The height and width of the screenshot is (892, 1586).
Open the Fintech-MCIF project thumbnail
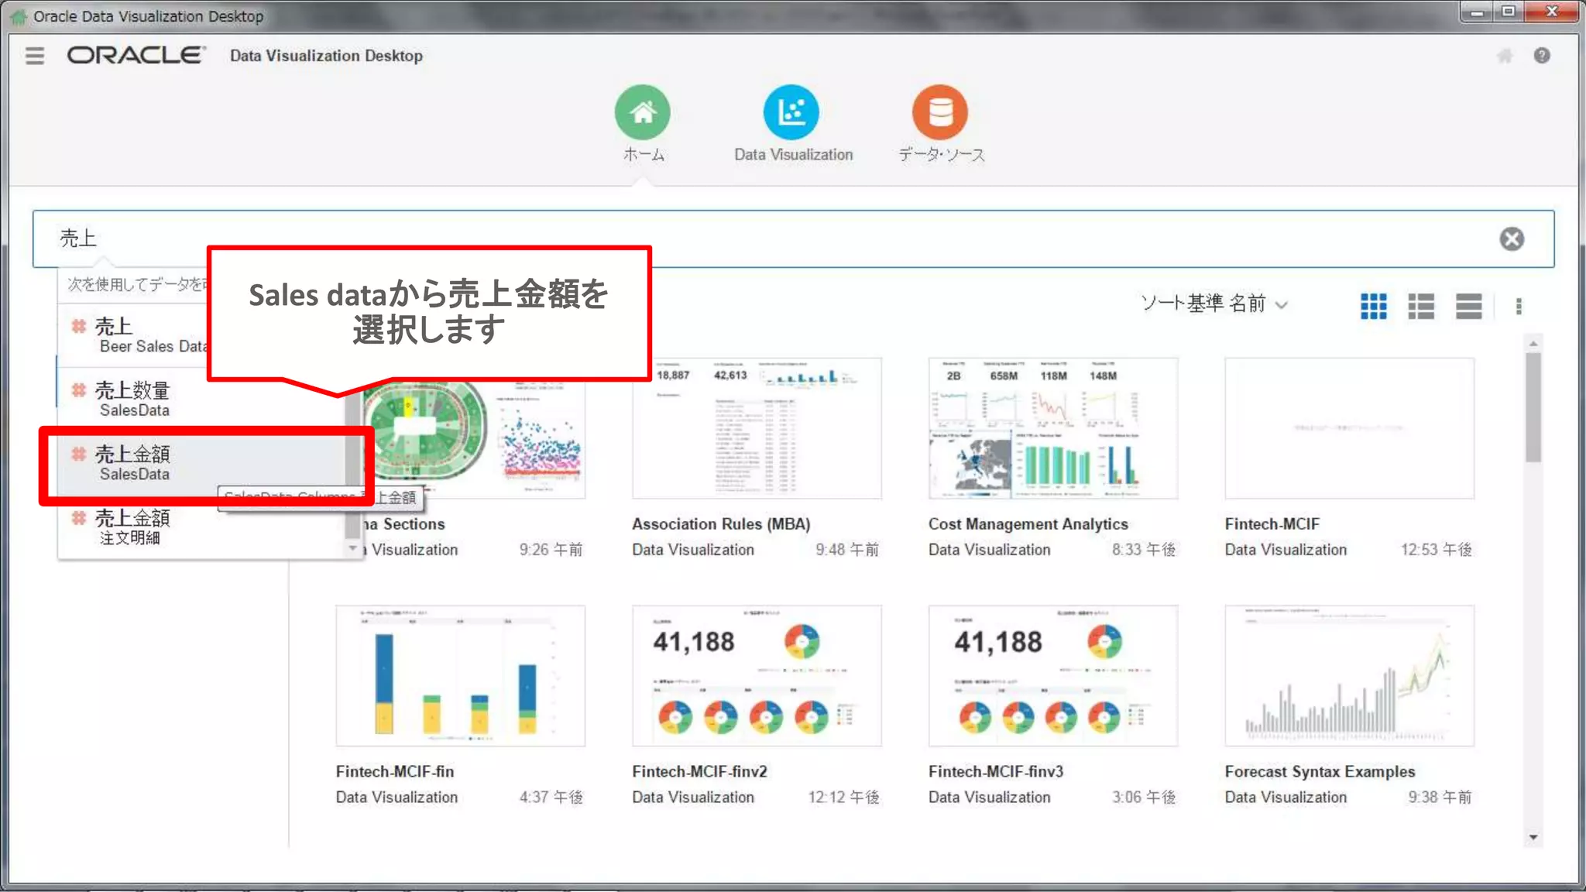pos(1349,428)
